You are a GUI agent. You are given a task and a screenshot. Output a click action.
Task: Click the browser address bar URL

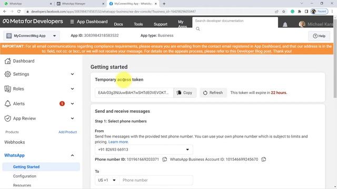(113, 12)
